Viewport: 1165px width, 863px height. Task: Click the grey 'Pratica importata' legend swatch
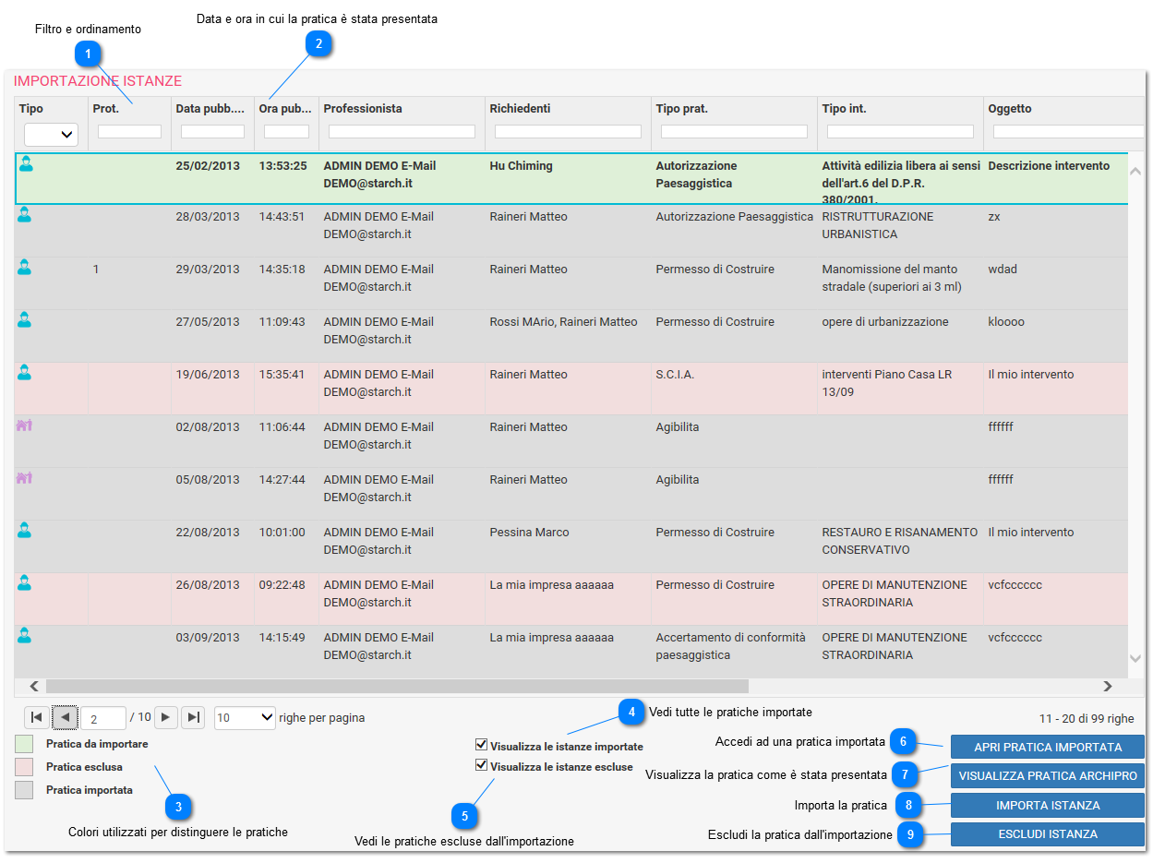click(x=25, y=790)
